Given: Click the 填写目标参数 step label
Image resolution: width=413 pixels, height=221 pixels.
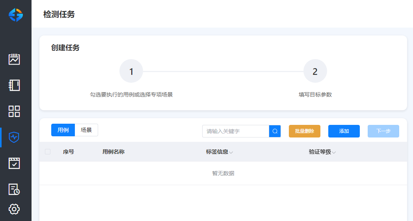Looking at the screenshot, I should [x=315, y=95].
